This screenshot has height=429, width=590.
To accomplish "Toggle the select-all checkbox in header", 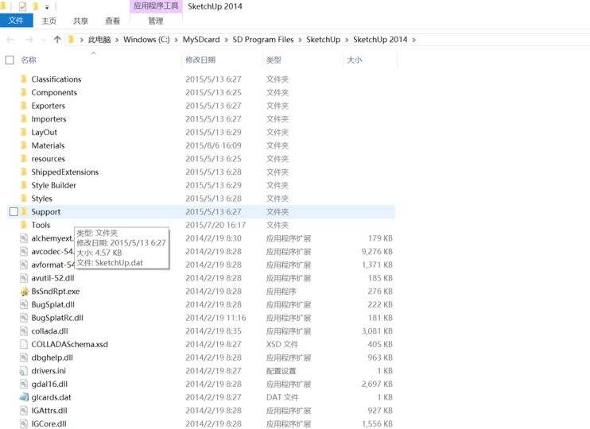I will [x=10, y=60].
